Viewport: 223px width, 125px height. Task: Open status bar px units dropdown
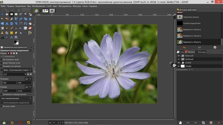click(x=52, y=123)
